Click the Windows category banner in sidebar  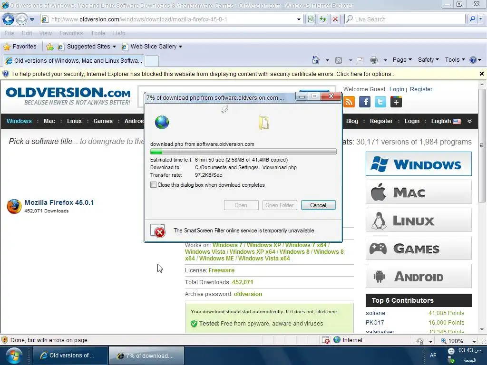[419, 164]
